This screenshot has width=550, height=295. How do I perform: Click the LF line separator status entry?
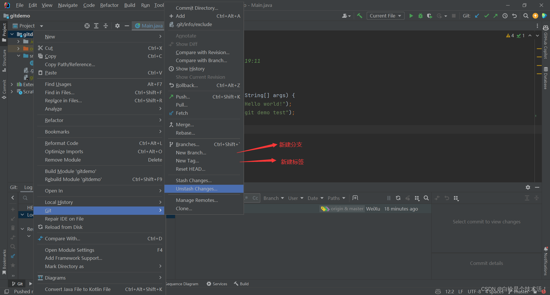(x=461, y=292)
